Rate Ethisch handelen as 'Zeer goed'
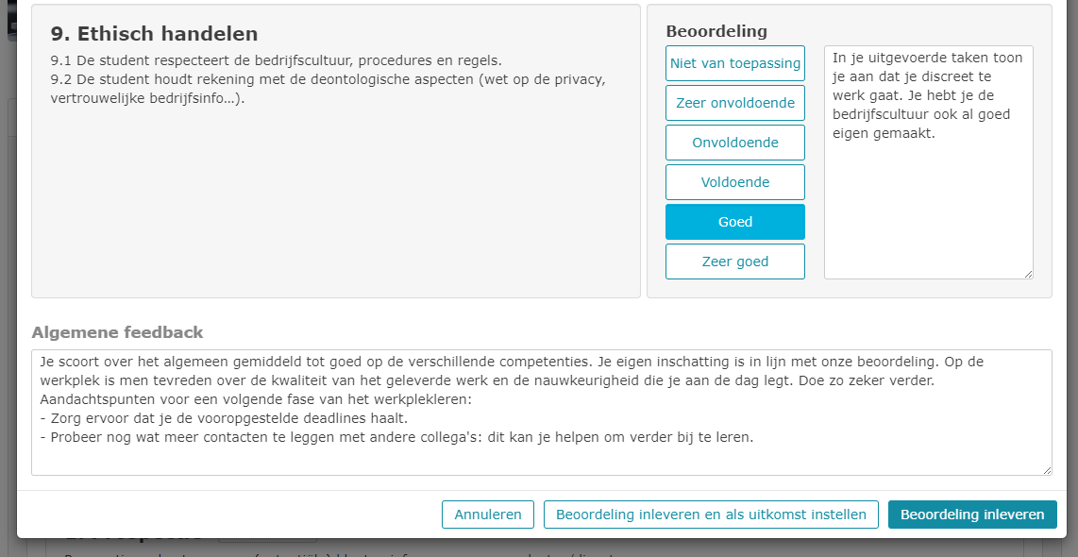Image resolution: width=1078 pixels, height=557 pixels. click(735, 262)
